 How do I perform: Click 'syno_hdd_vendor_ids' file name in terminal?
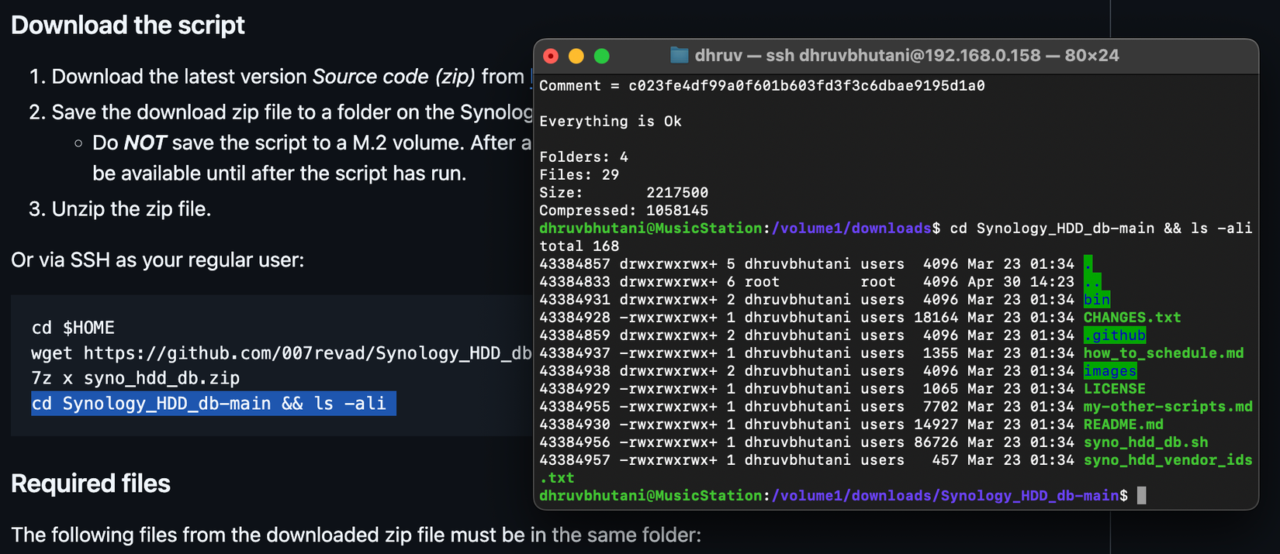1168,460
